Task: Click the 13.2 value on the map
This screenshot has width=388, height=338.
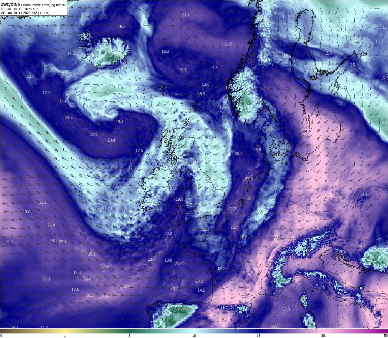Action: pos(165,52)
